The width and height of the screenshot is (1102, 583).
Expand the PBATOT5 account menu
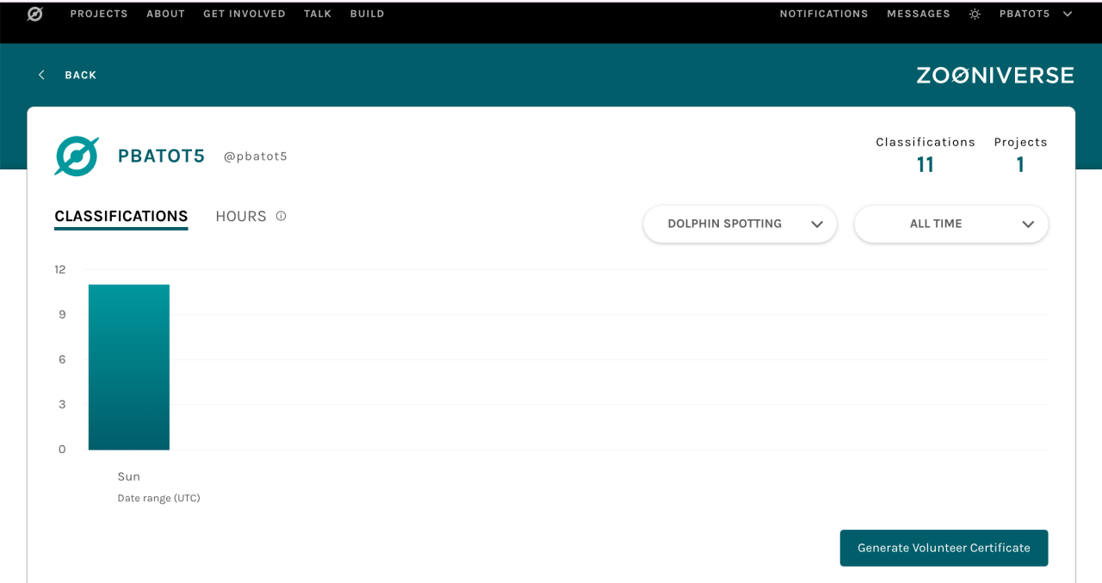[x=1036, y=14]
